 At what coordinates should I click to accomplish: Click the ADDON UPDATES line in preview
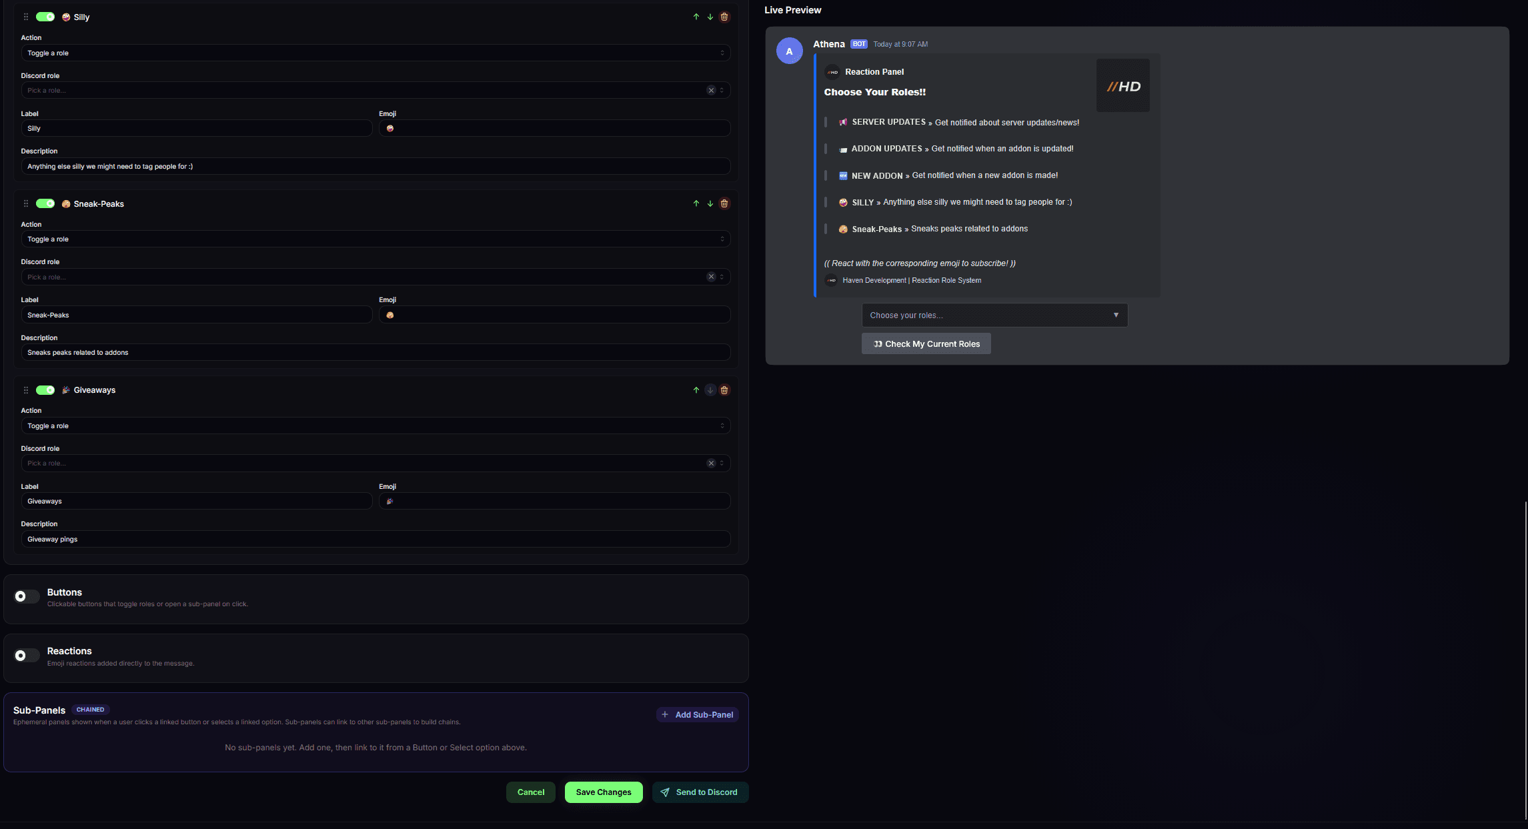(956, 149)
